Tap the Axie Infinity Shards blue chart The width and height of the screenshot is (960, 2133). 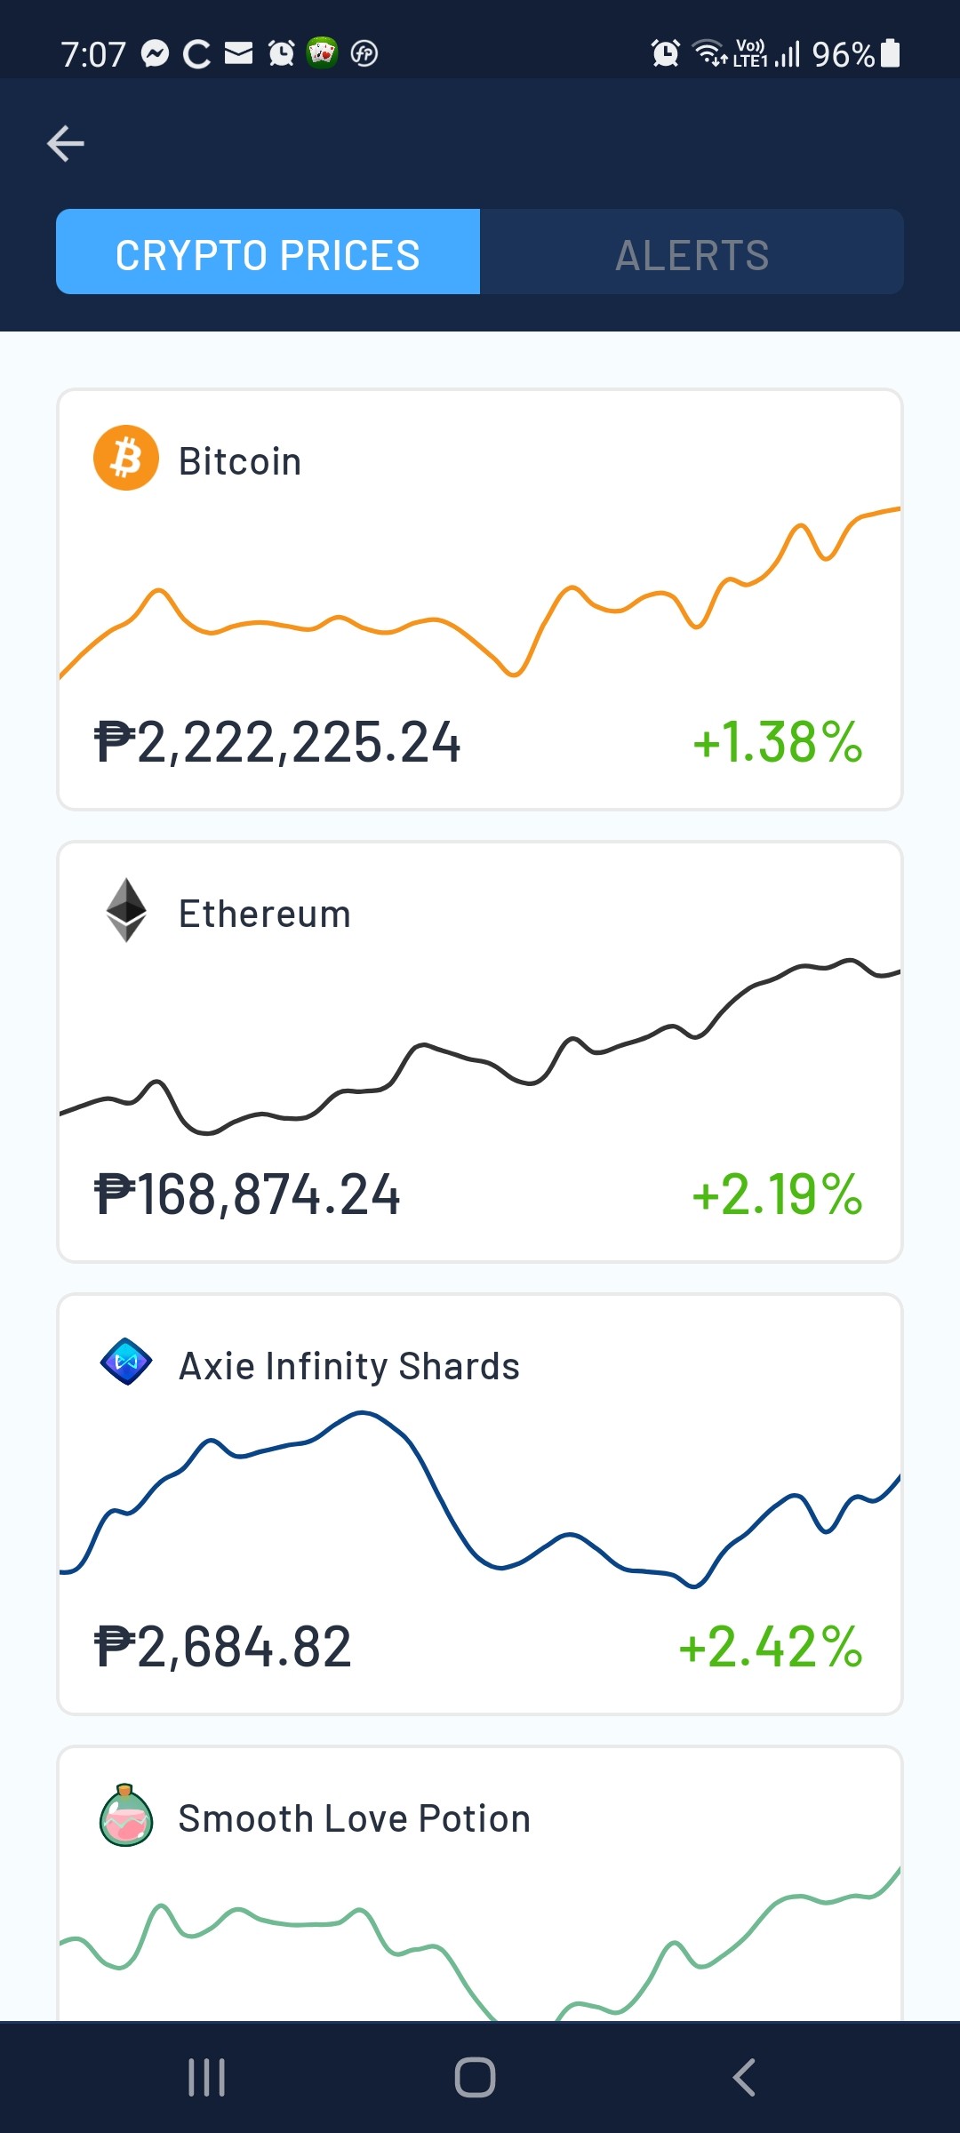[x=480, y=1499]
